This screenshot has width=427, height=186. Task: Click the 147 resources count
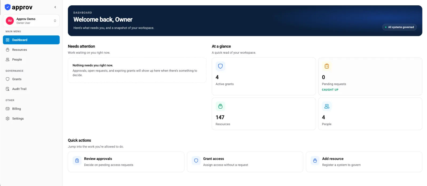click(x=220, y=117)
